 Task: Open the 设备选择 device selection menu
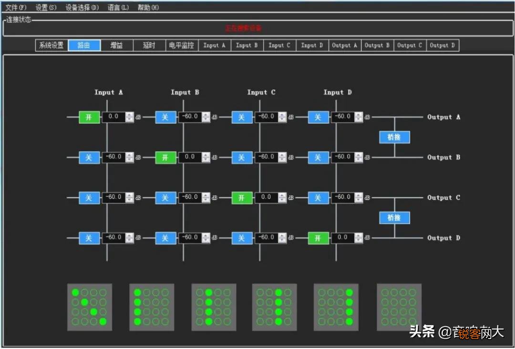(x=82, y=8)
